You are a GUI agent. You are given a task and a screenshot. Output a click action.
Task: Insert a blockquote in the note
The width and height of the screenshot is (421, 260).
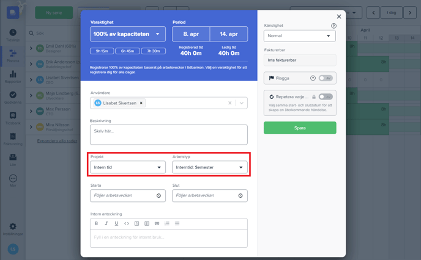(157, 223)
